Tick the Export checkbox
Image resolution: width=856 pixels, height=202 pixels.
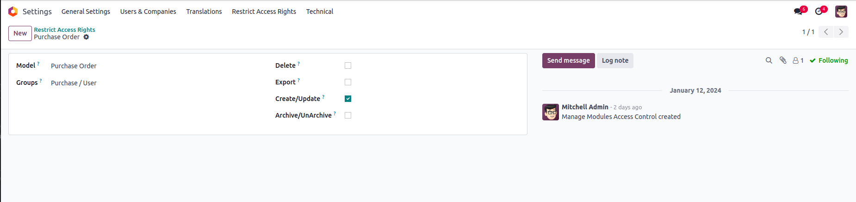pyautogui.click(x=348, y=82)
